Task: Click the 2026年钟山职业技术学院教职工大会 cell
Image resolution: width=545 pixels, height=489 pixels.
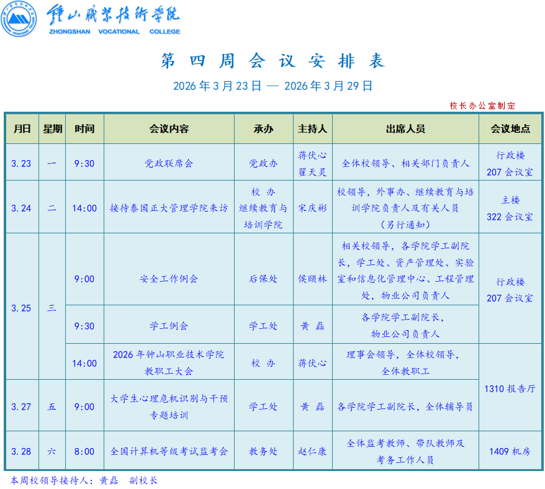Action: 169,362
